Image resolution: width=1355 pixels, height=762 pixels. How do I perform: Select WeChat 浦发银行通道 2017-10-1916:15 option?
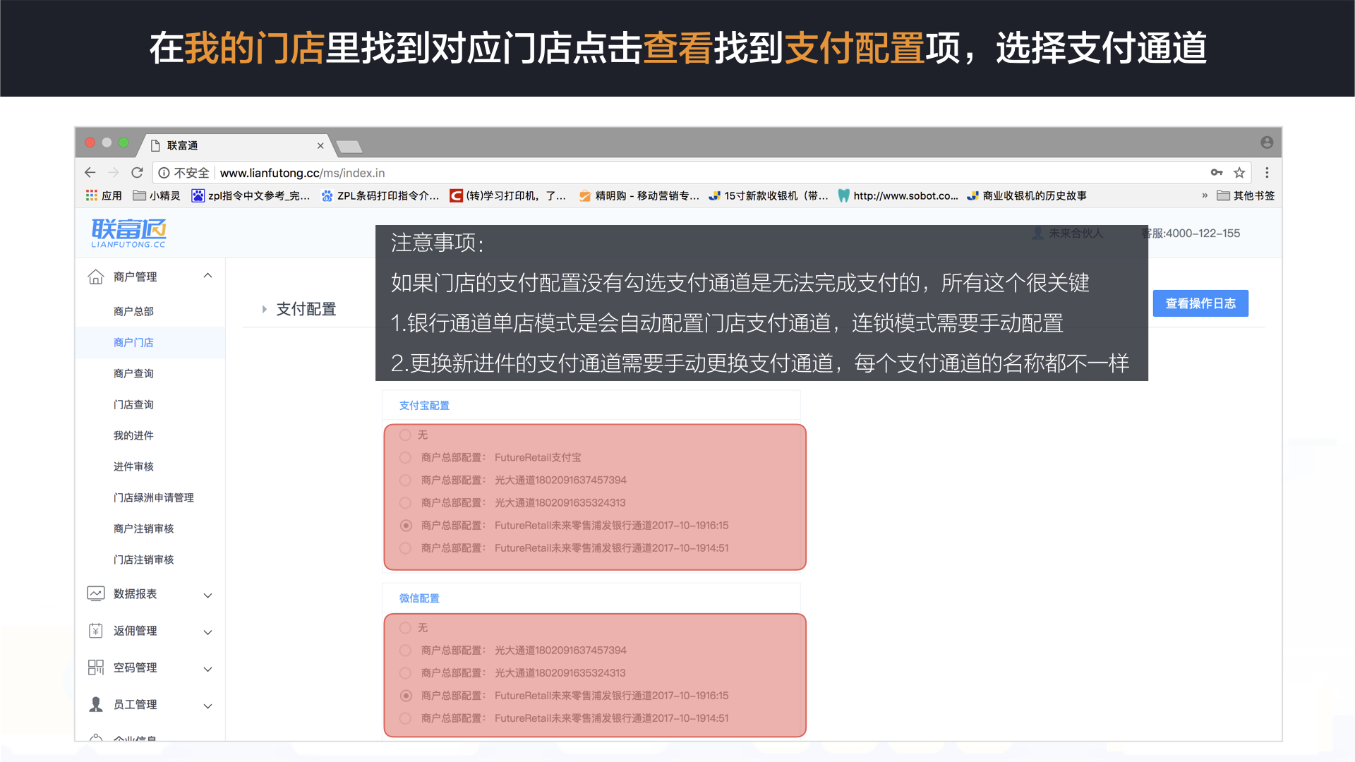tap(405, 695)
